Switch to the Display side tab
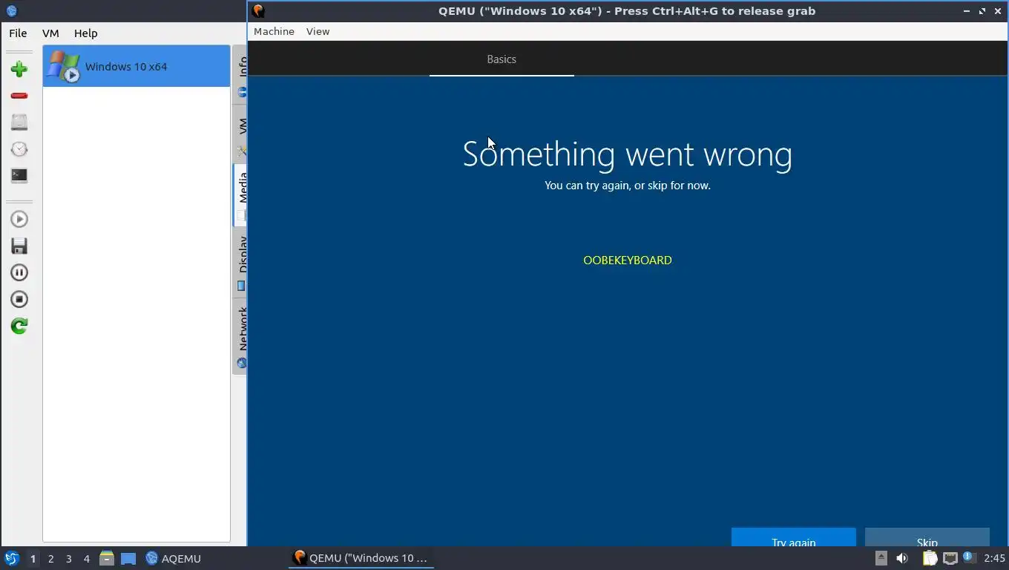Image resolution: width=1009 pixels, height=570 pixels. [240, 261]
